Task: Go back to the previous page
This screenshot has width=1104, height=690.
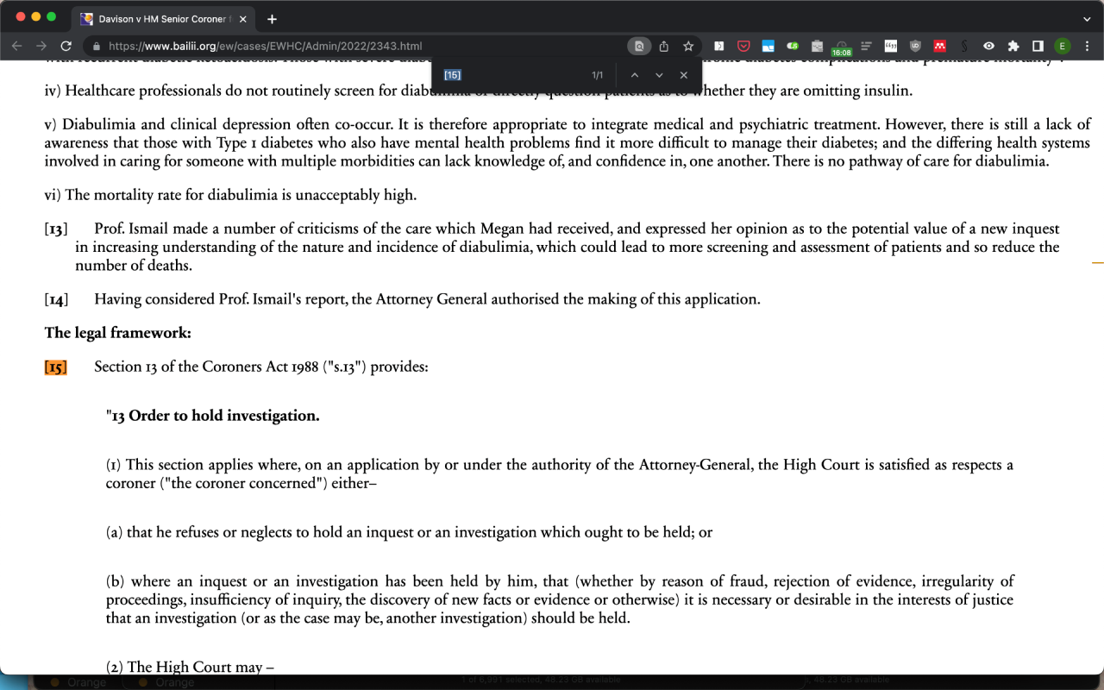Action: (17, 46)
